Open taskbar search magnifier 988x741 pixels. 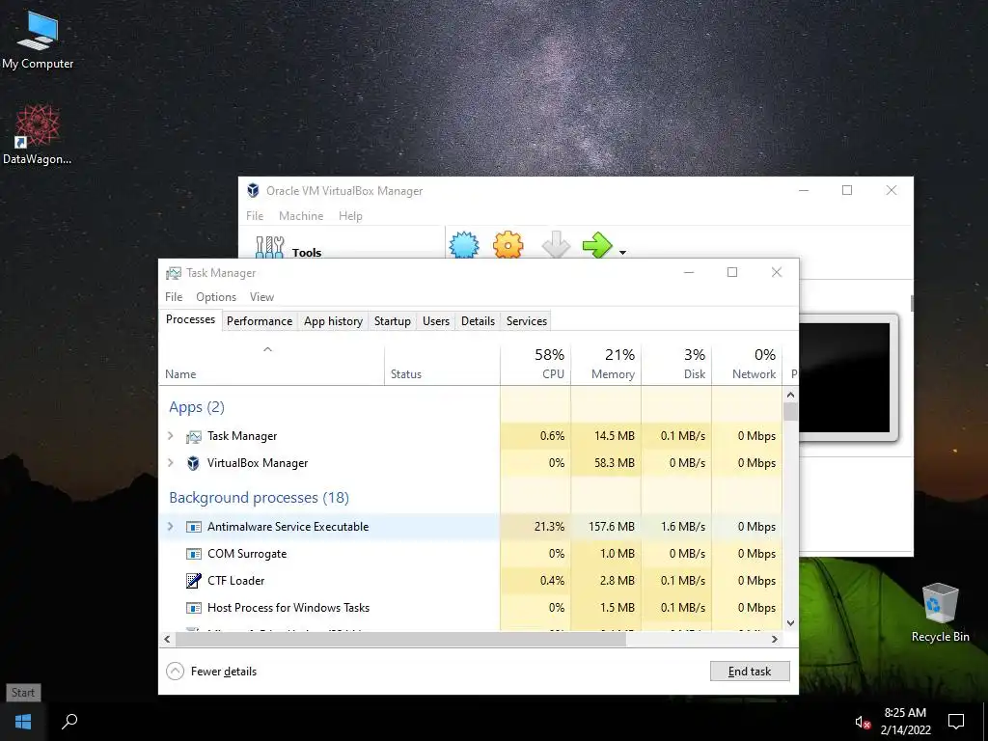tap(69, 722)
